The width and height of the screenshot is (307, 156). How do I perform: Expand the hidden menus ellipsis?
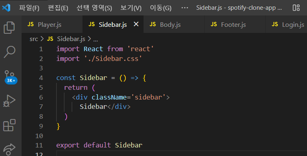tap(185, 8)
